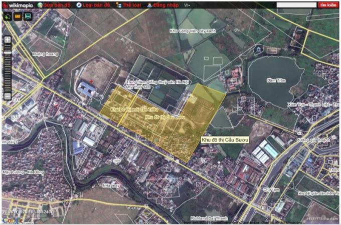Image resolution: width=341 pixels, height=225 pixels.
Task: Open the Loại bản đồ menu
Action: tap(93, 4)
